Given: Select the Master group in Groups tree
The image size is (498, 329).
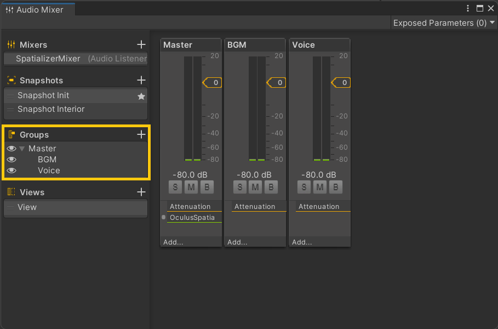Looking at the screenshot, I should tap(42, 149).
